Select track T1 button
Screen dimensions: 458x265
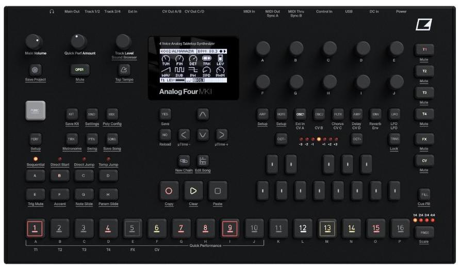[424, 50]
